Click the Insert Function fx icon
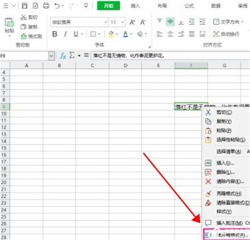 click(x=63, y=55)
